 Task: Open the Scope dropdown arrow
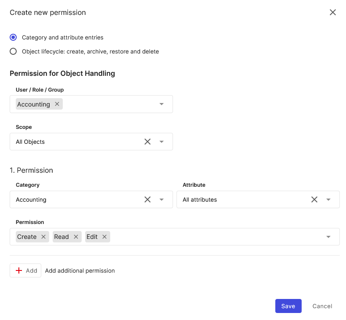pos(162,142)
